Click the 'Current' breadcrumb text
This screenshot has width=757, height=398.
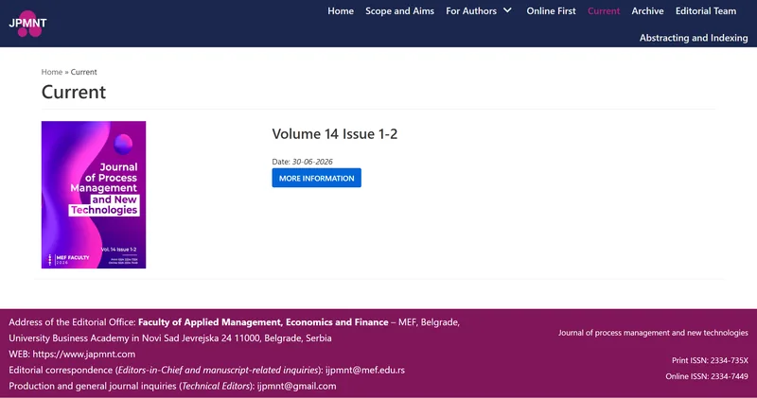coord(83,72)
